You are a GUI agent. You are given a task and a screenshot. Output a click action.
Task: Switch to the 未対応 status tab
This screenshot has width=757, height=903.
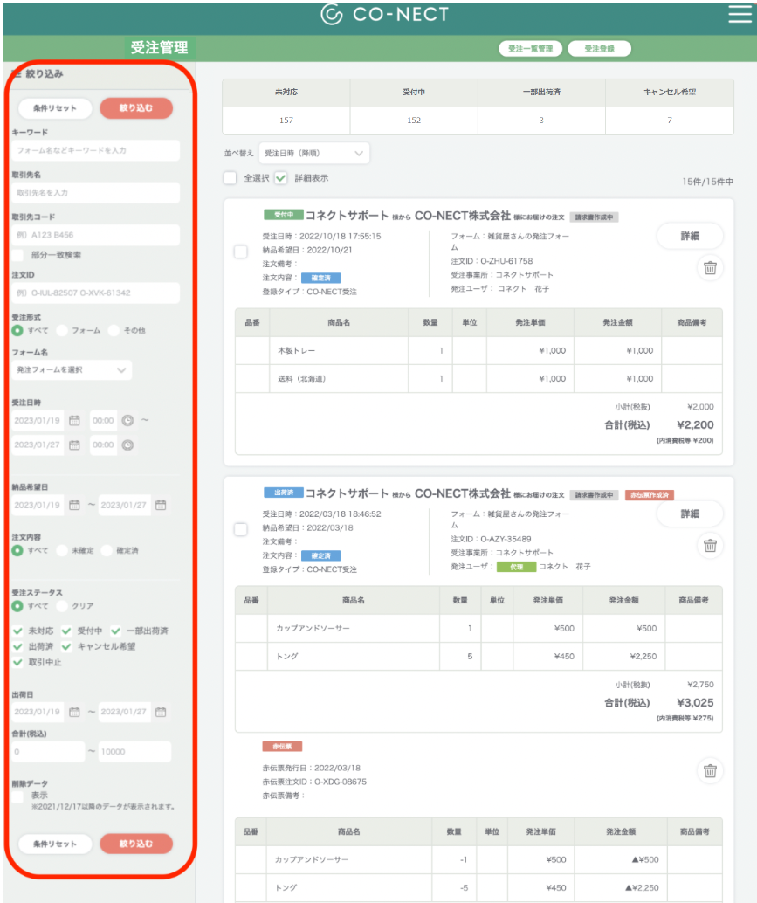click(289, 91)
